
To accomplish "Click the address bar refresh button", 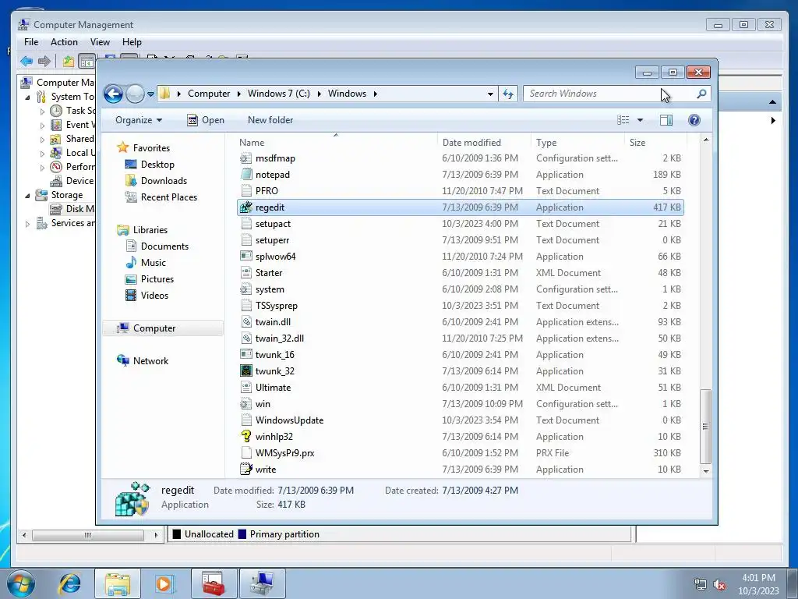I will [x=508, y=94].
